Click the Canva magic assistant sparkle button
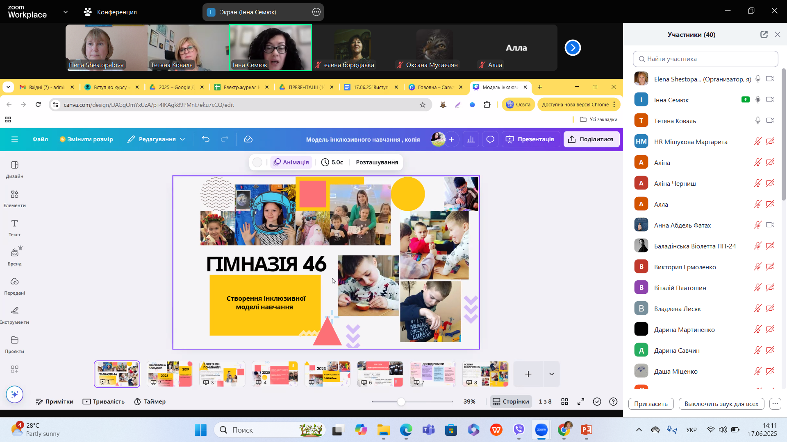Viewport: 787px width, 442px height. 15,394
